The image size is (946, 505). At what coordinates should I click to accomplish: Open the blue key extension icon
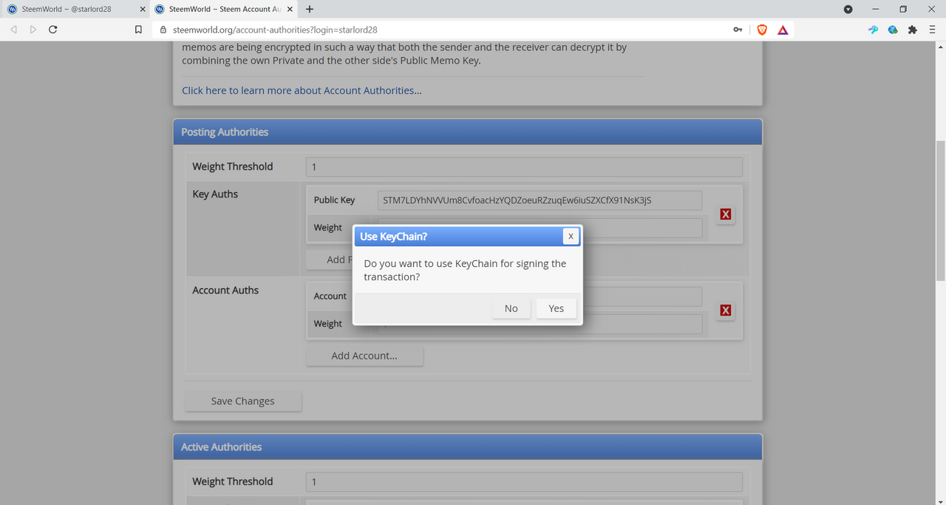tap(873, 30)
